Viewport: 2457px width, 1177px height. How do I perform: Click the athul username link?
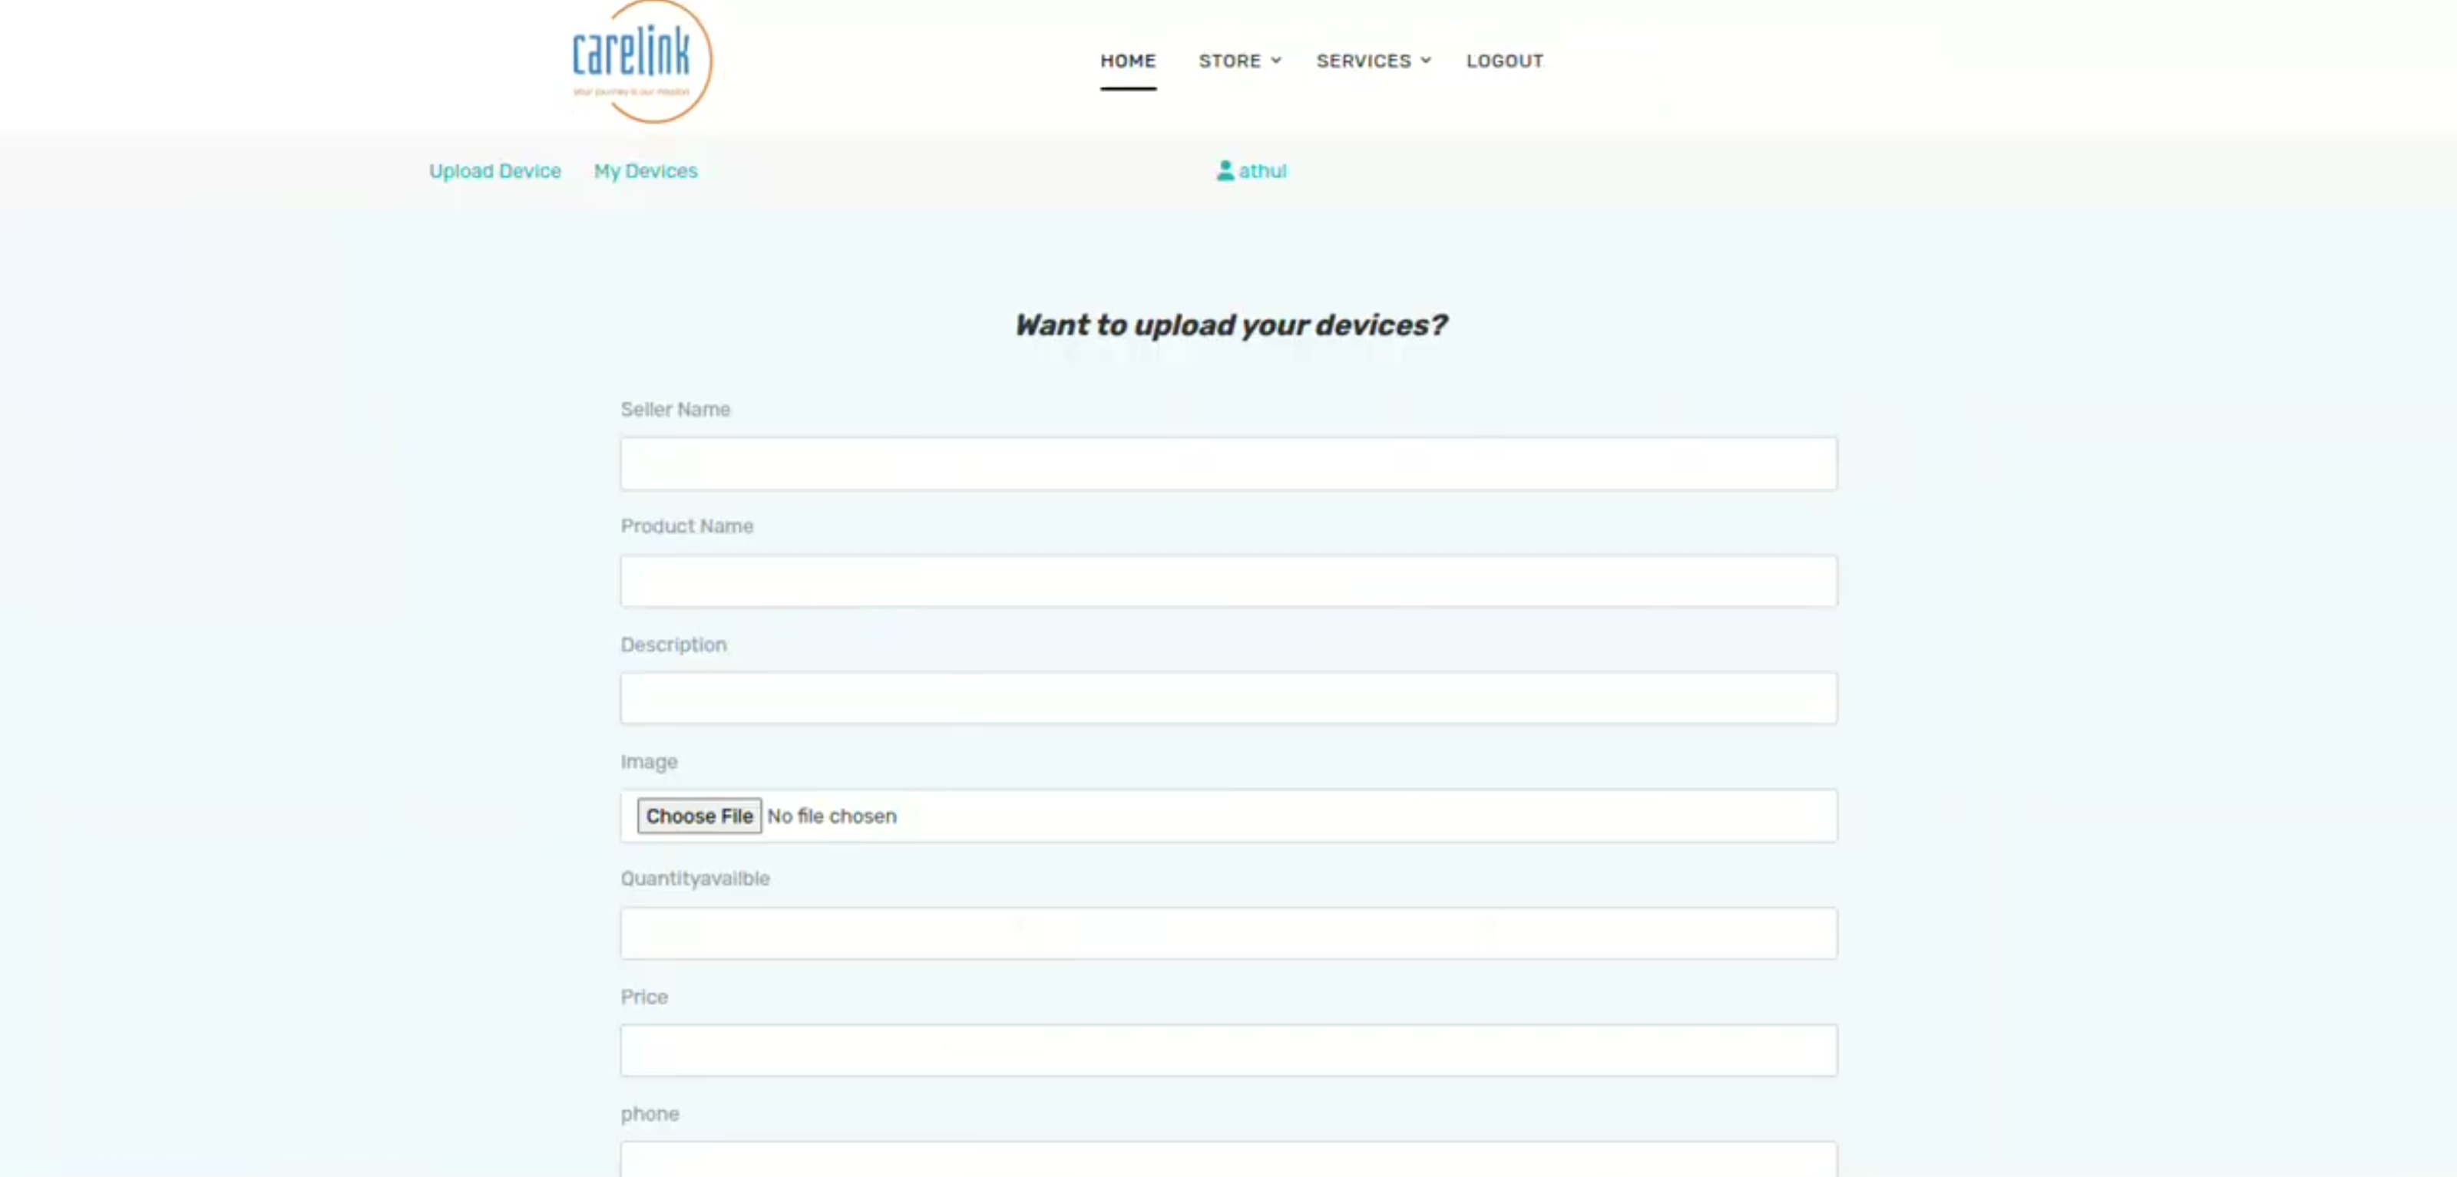(1262, 170)
